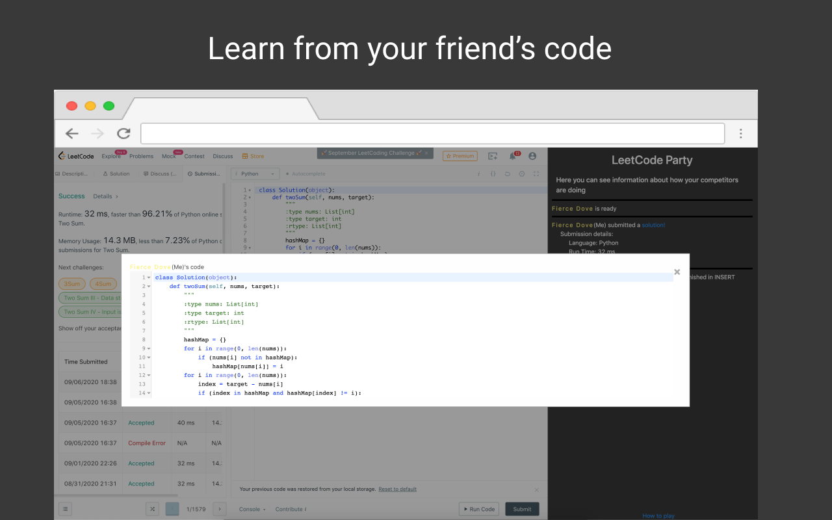Click the notifications bell icon
The width and height of the screenshot is (832, 520).
coord(513,156)
